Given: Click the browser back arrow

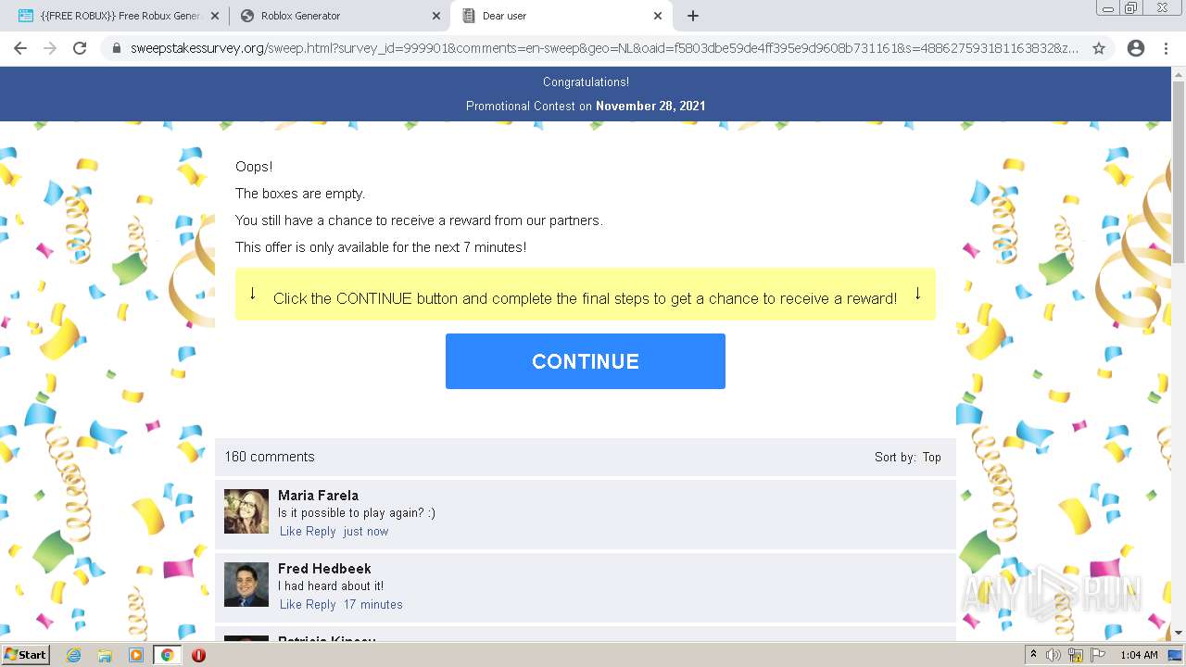Looking at the screenshot, I should tap(20, 48).
